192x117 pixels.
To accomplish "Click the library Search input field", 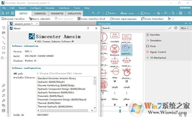I will pos(139,28).
